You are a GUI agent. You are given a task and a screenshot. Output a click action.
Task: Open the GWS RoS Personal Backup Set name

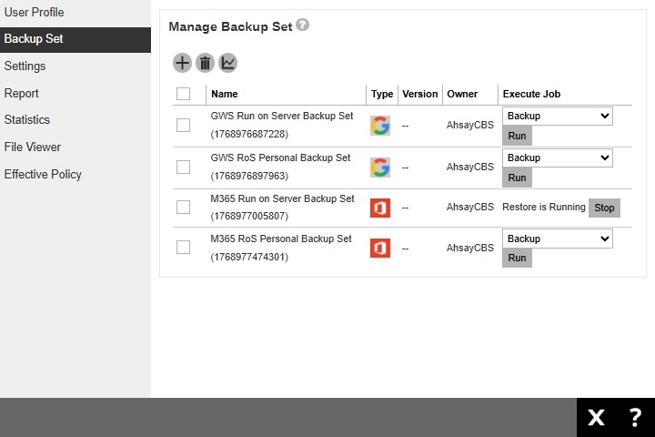pos(280,158)
